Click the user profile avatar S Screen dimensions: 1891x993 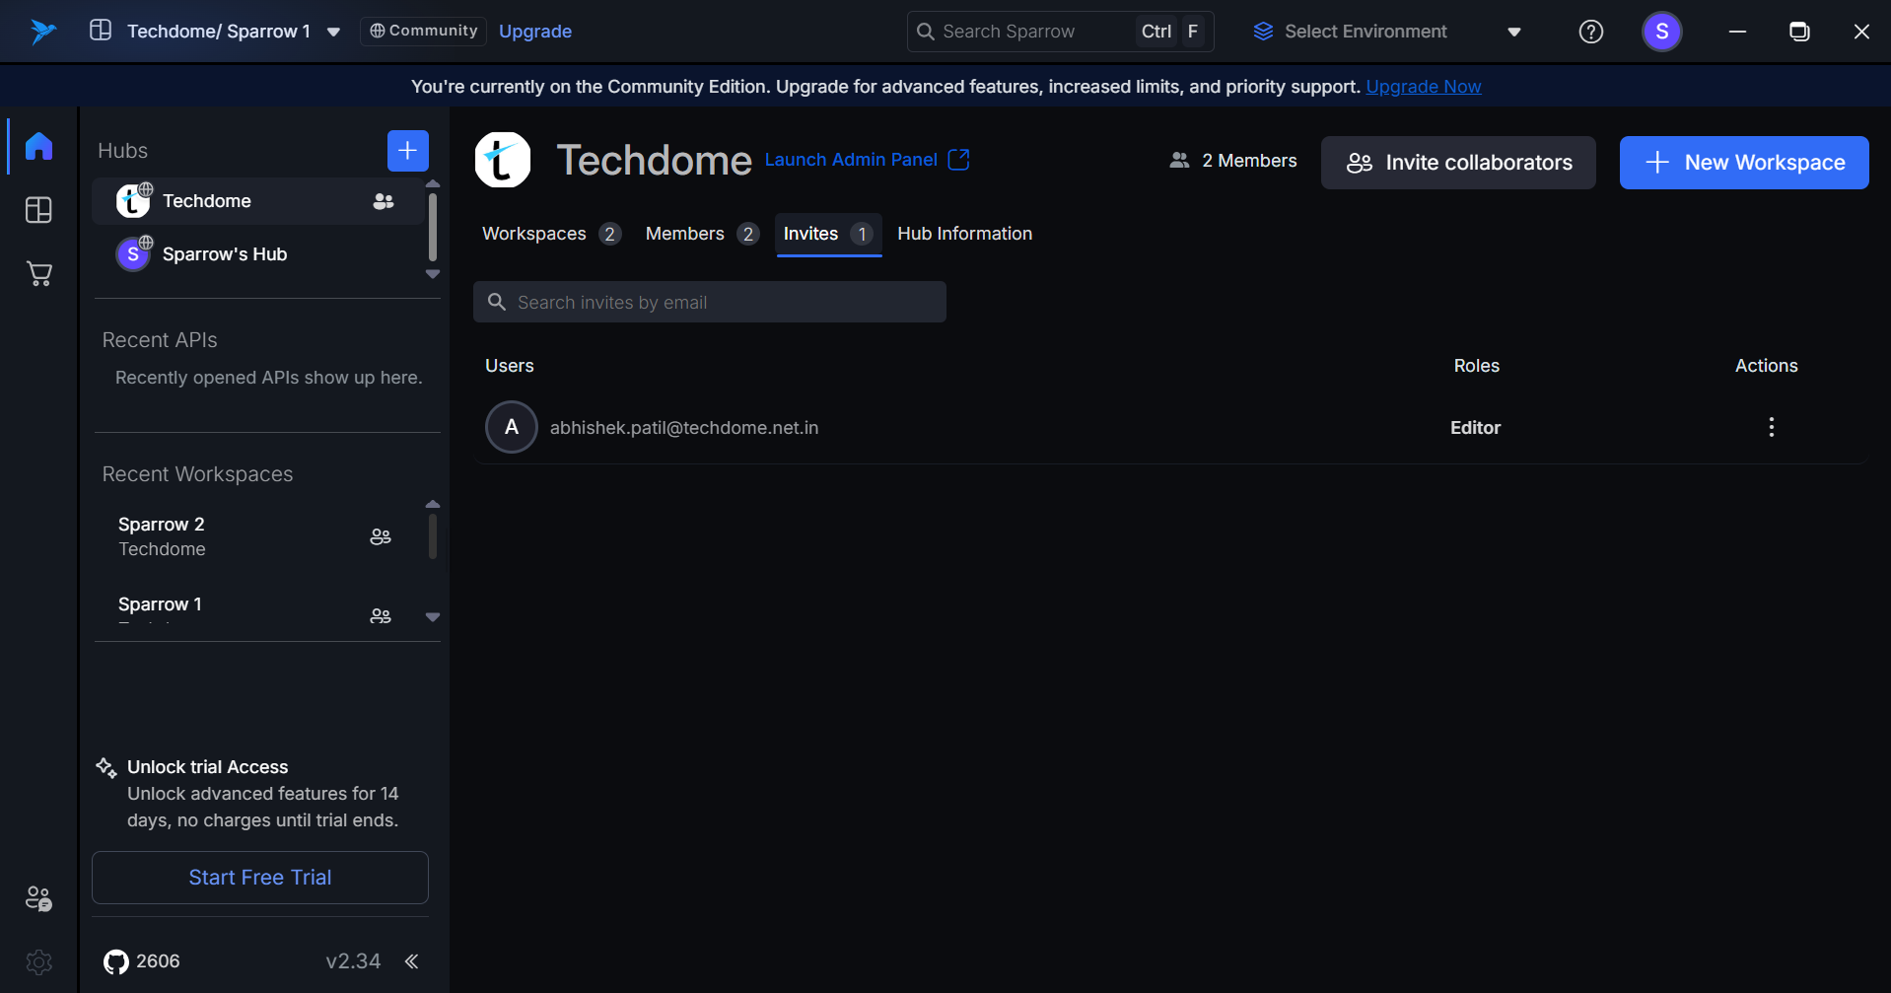click(1661, 32)
